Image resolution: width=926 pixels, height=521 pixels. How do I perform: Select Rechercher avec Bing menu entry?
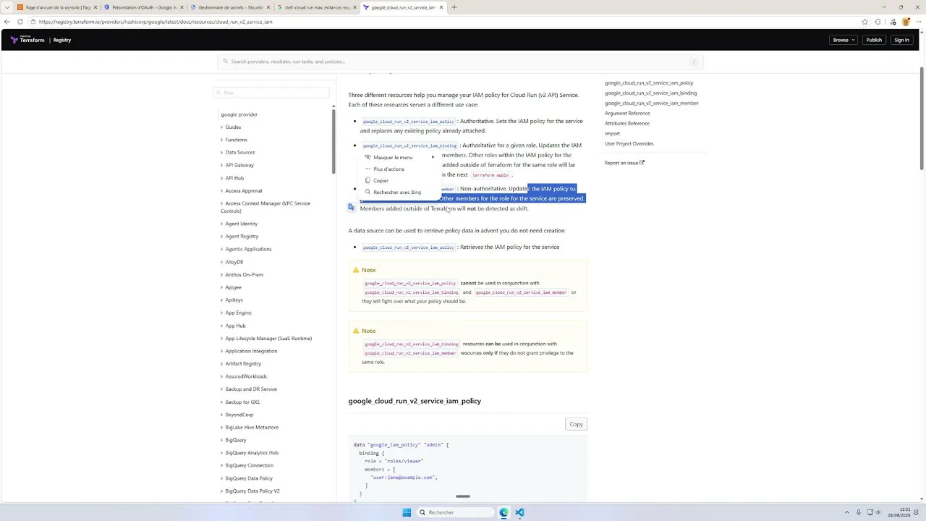[x=397, y=192]
